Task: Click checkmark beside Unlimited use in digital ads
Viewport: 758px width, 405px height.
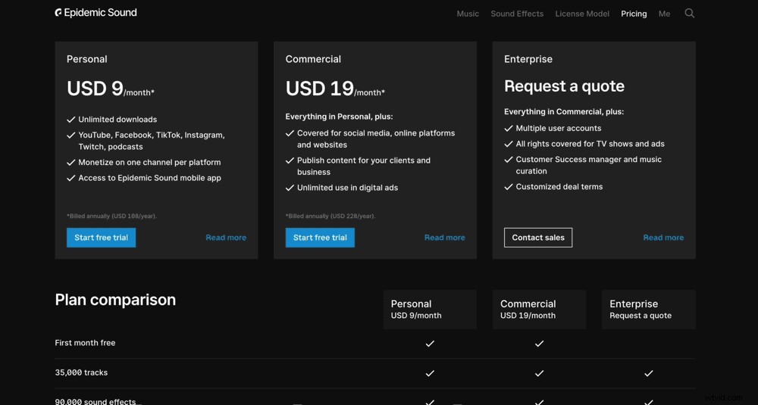Action: tap(290, 188)
